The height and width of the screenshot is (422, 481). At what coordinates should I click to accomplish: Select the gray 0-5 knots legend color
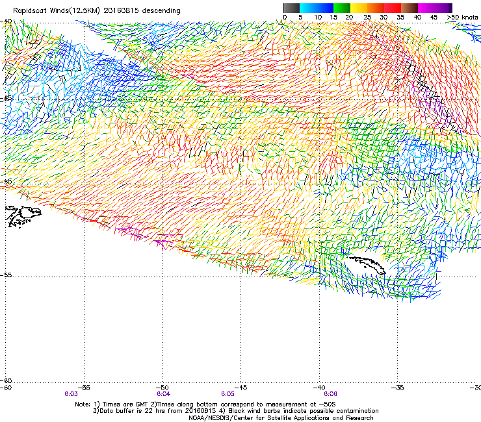tap(291, 8)
